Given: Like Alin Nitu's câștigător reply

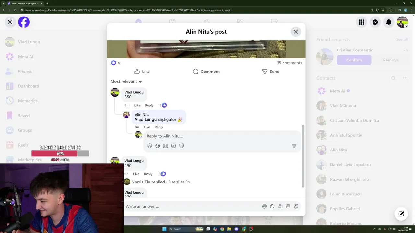Looking at the screenshot, I should (x=147, y=127).
